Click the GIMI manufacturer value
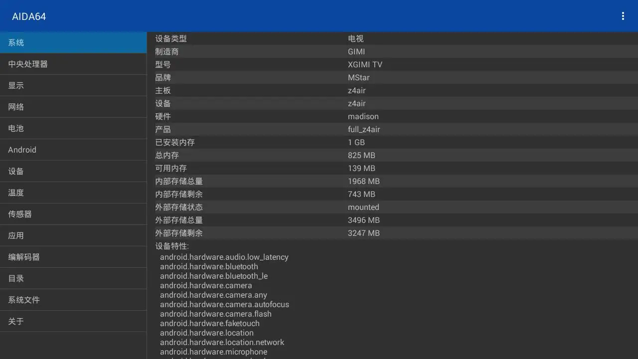The height and width of the screenshot is (359, 638). 356,51
